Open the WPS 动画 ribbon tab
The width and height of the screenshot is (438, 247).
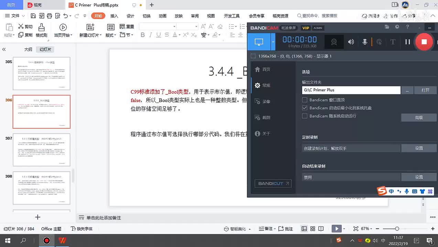[x=163, y=16]
